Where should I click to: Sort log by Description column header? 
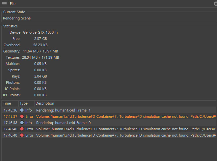(125, 104)
